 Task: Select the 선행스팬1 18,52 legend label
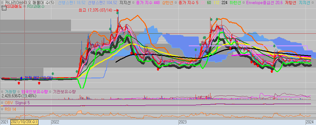72,3
